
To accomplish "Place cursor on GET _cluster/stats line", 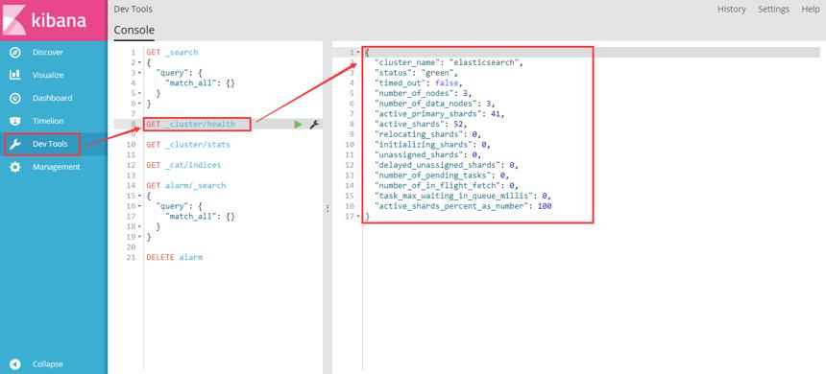I will (x=188, y=145).
